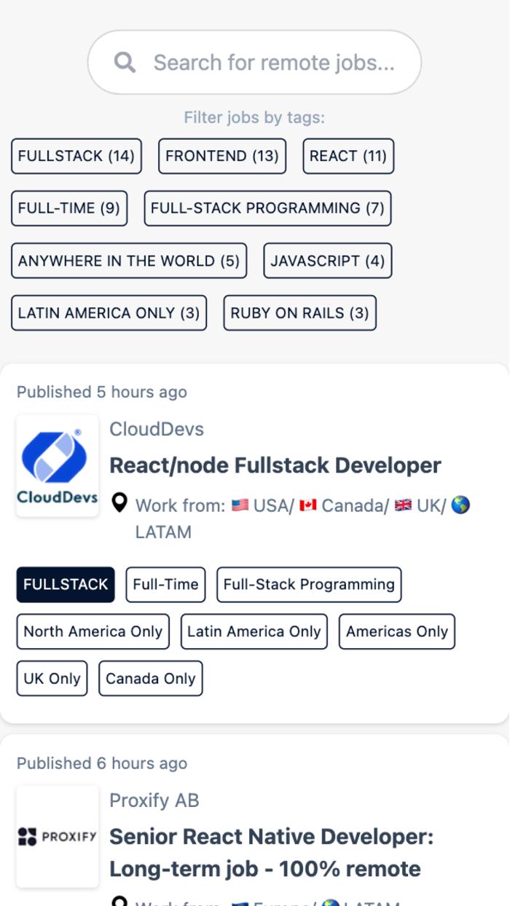This screenshot has height=906, width=510.
Task: Click the location pin on the CloudDevs job
Action: point(119,503)
